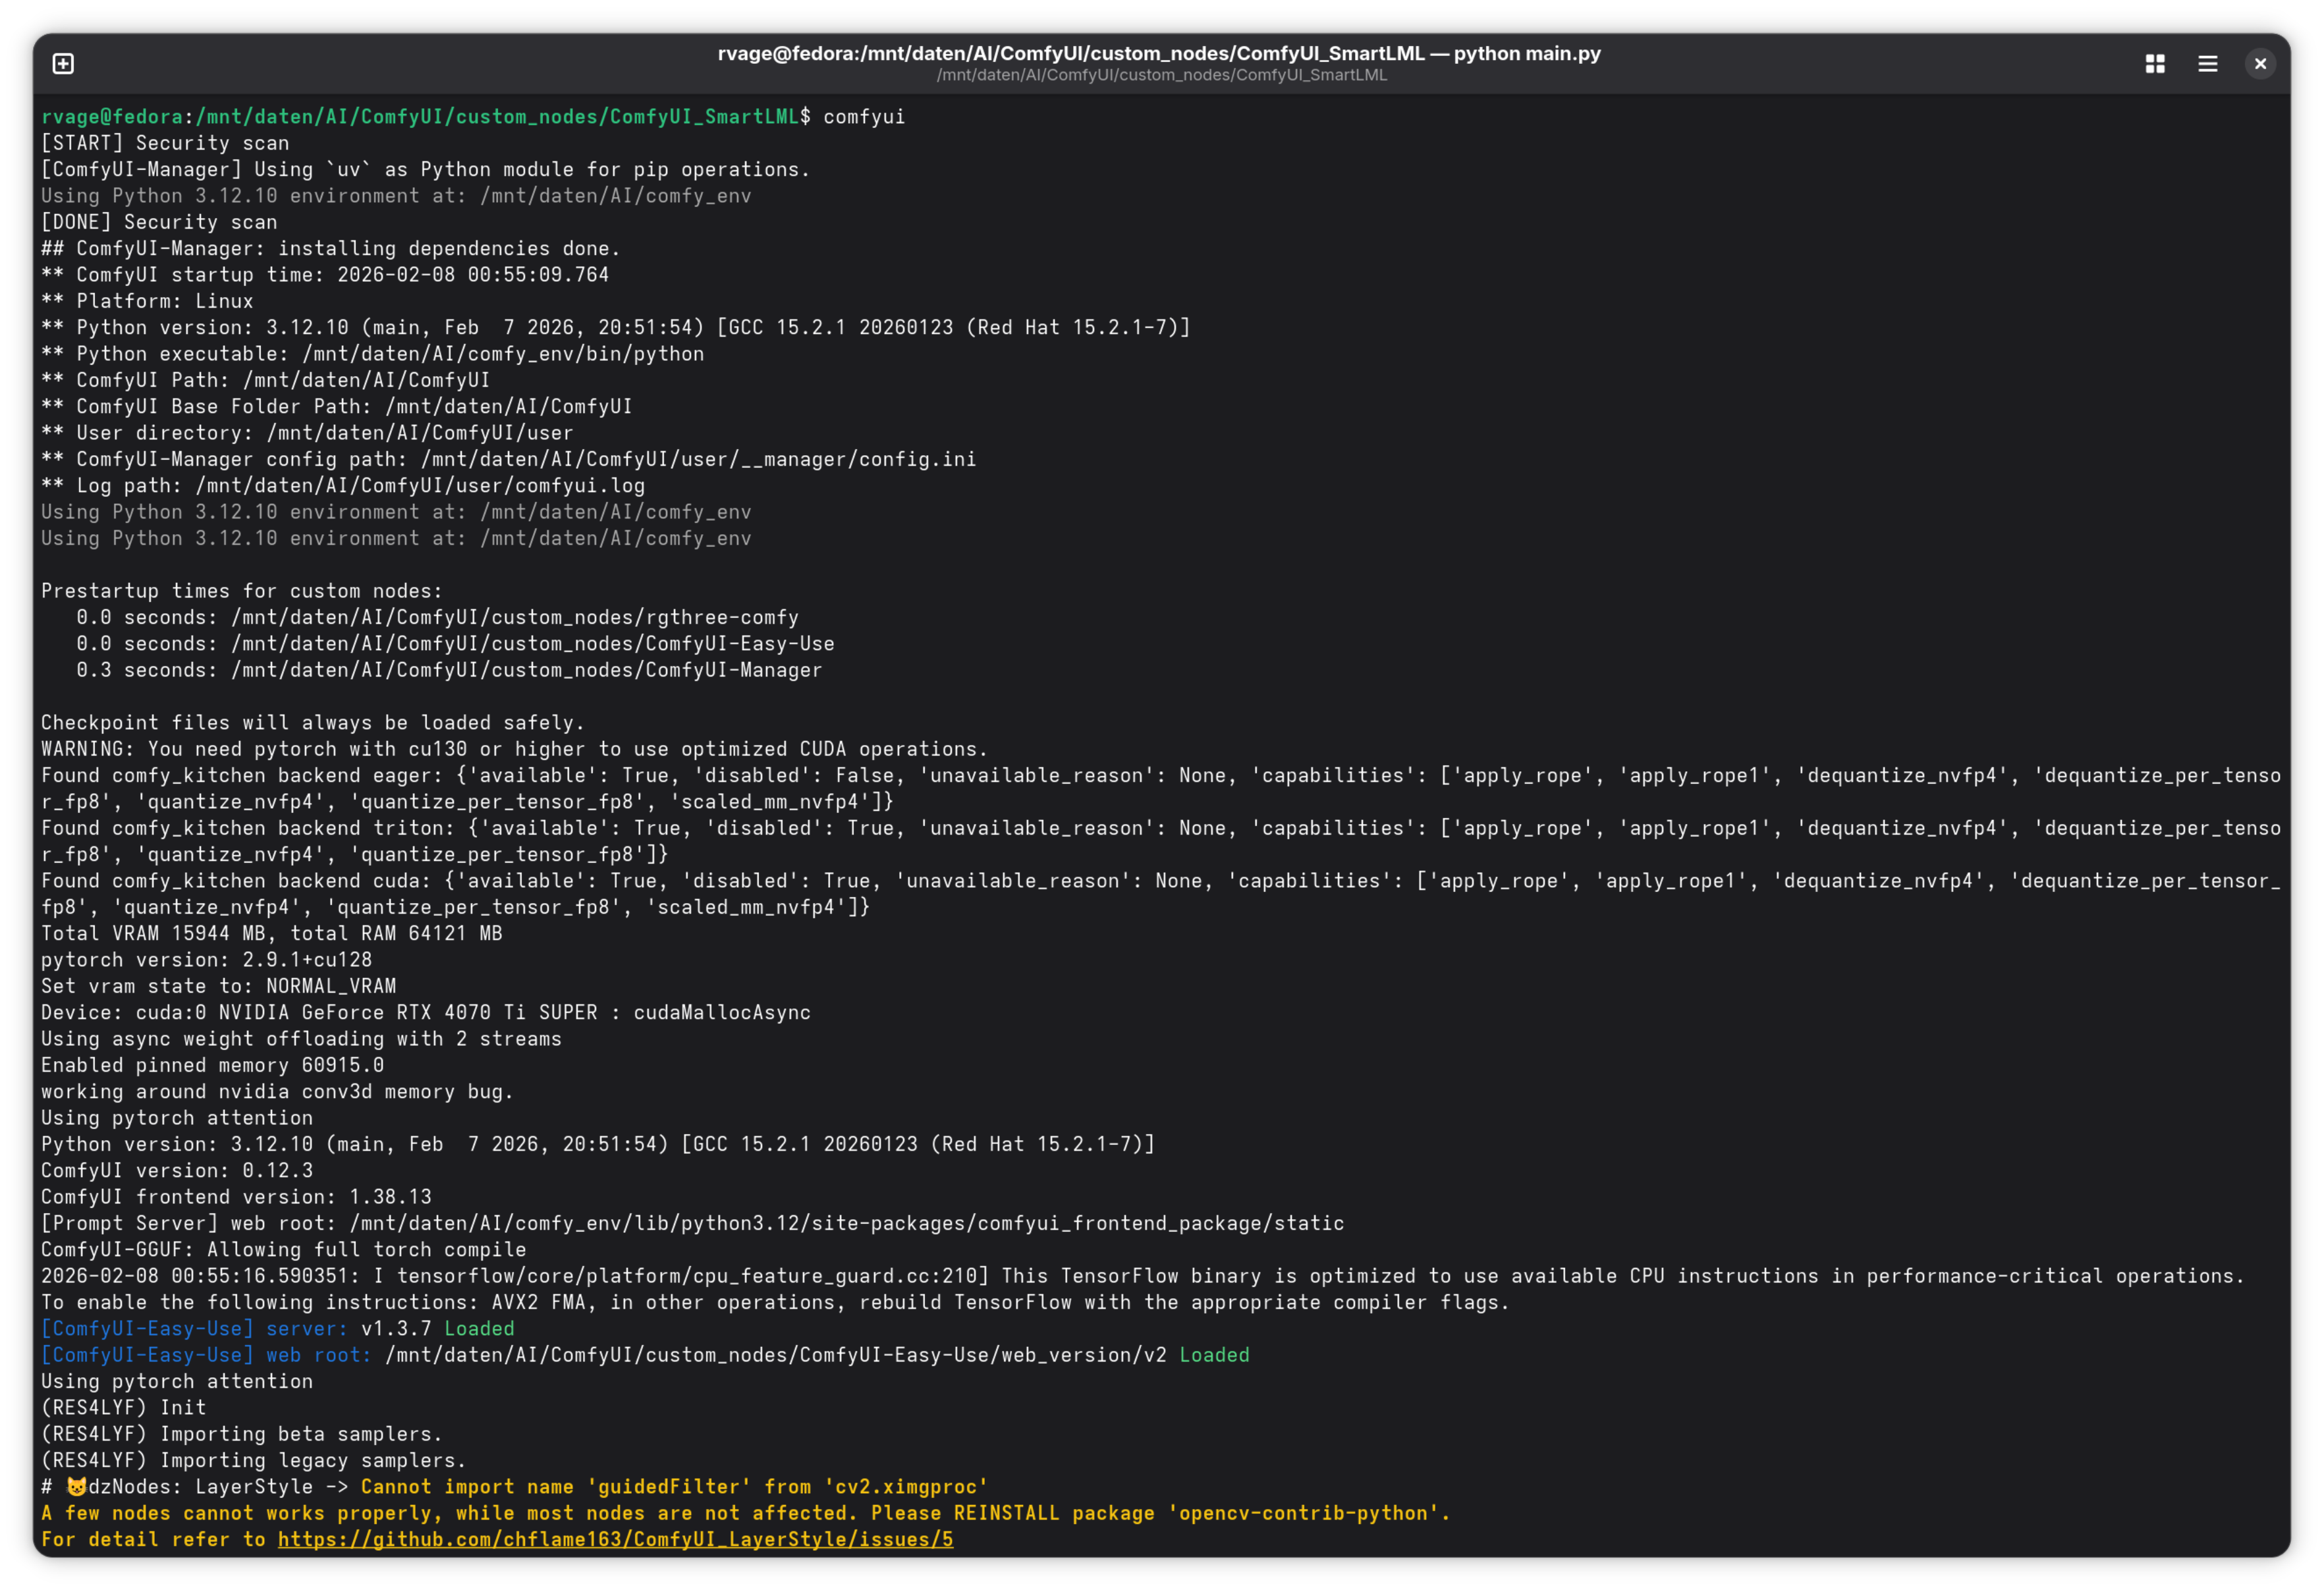Screen dimensions: 2324x1590
Task: Open the terminal main hamburger menu
Action: coord(2208,64)
